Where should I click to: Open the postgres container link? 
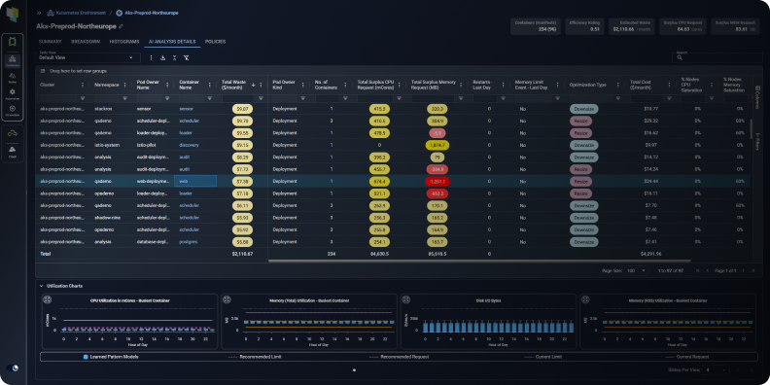tap(189, 242)
